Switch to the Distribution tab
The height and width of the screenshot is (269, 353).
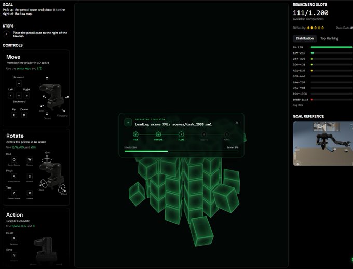[305, 38]
